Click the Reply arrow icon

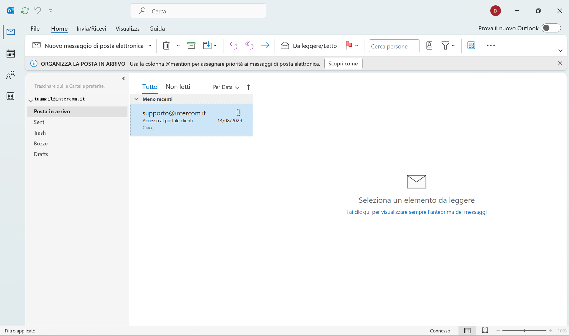(233, 45)
